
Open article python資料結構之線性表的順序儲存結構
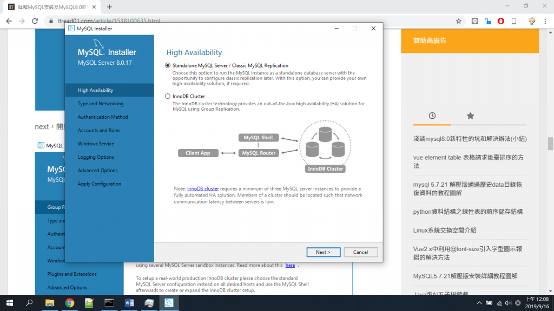[x=468, y=212]
